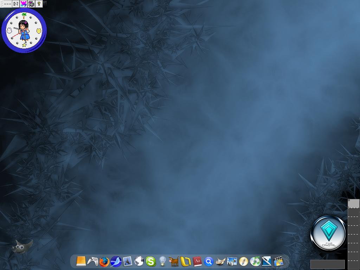
Task: Launch Skype from the dock
Action: (x=150, y=261)
